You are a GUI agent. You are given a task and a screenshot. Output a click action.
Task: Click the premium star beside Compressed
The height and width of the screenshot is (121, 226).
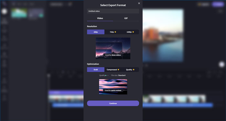118,70
